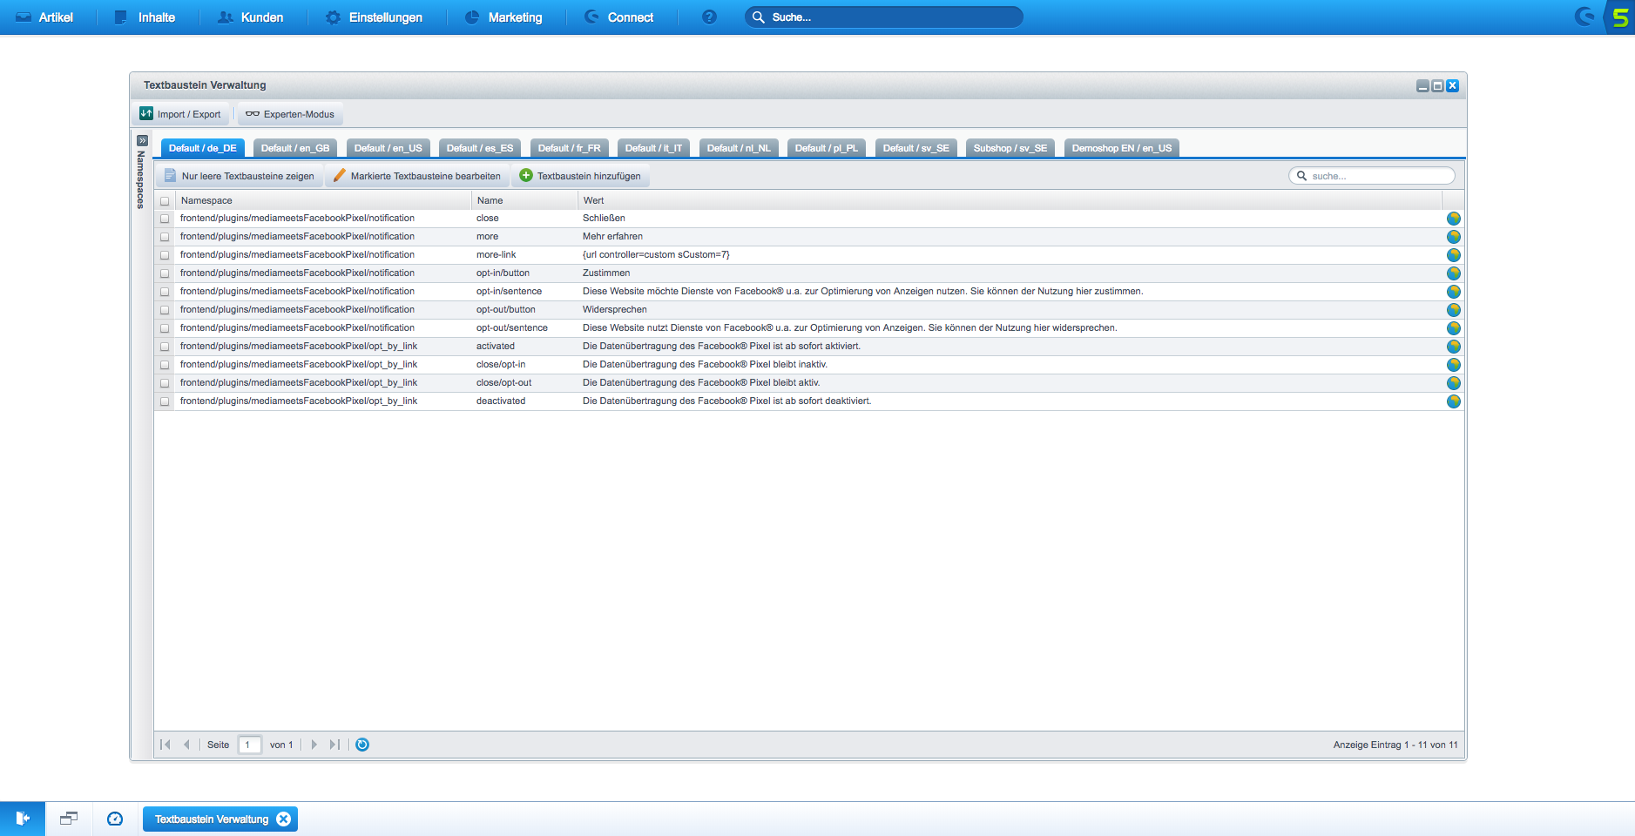The image size is (1635, 836).
Task: Check the 'more' snippet row checkbox
Action: (165, 237)
